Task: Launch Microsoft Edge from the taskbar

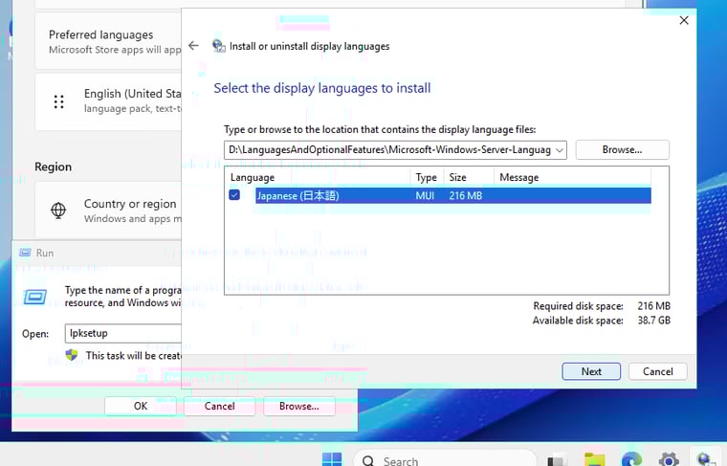Action: point(631,459)
